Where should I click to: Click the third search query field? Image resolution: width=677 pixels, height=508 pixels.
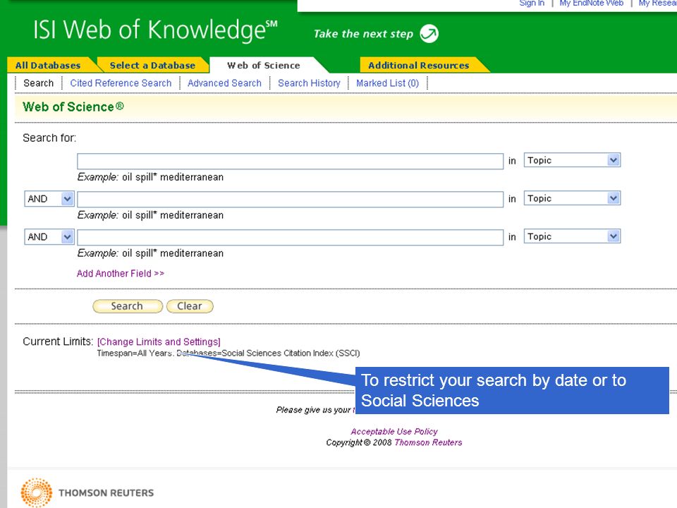coord(290,237)
